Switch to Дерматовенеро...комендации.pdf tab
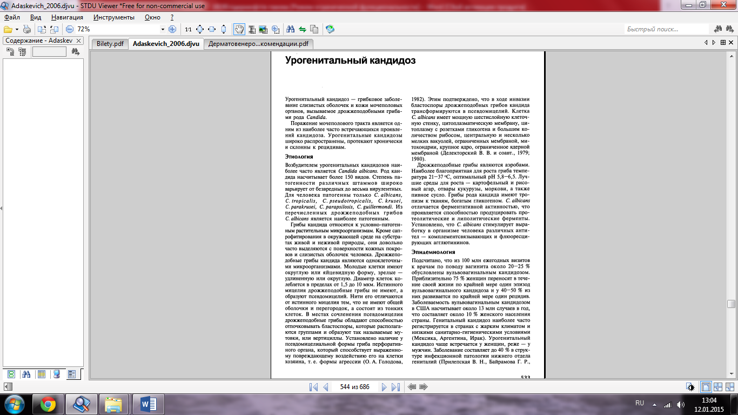The image size is (738, 415). pos(258,44)
